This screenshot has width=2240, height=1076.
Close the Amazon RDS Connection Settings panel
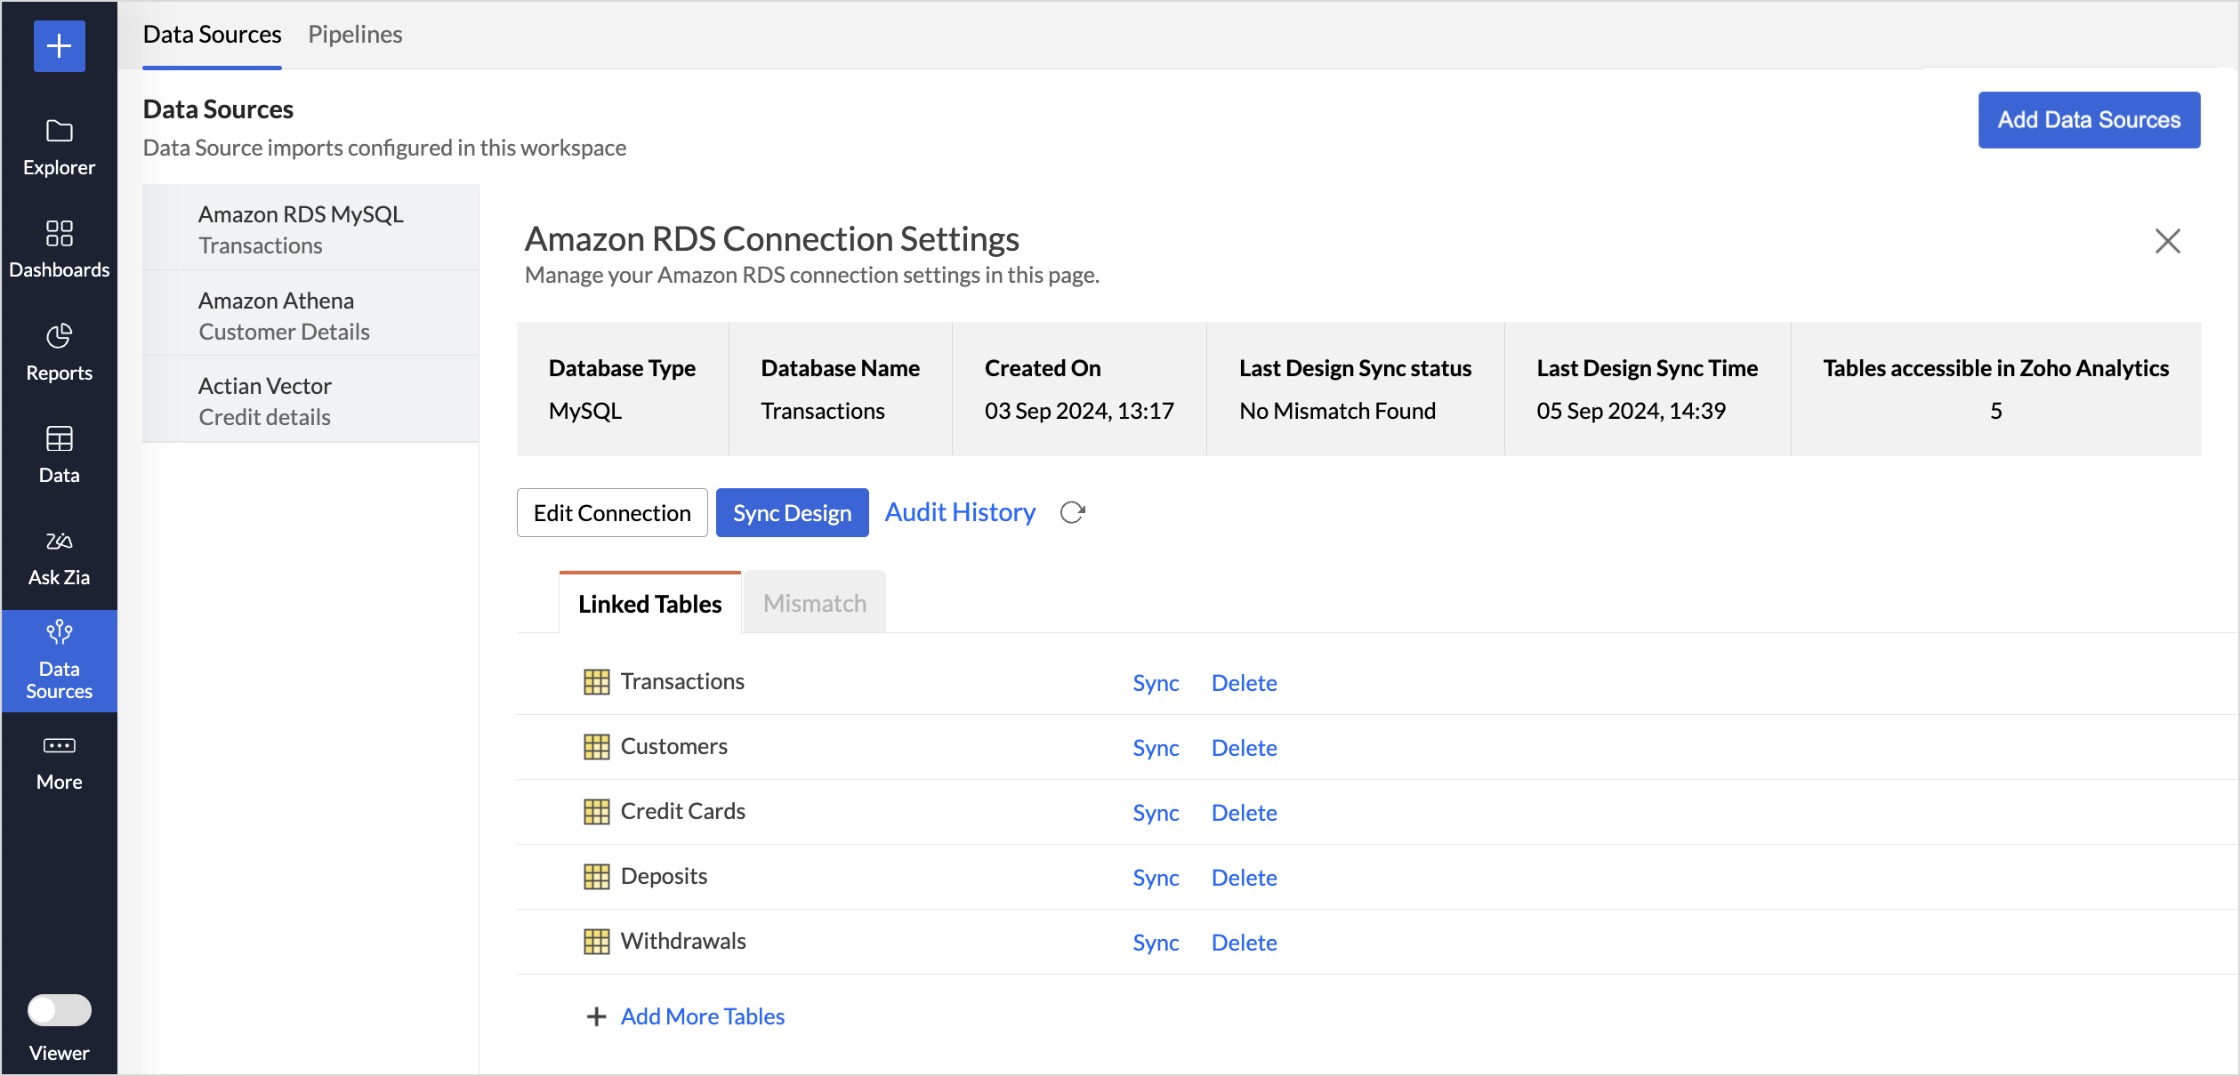2167,240
